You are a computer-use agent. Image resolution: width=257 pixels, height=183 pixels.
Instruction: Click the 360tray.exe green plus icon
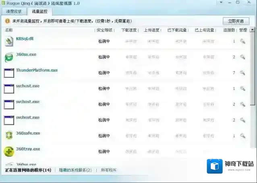click(9, 151)
